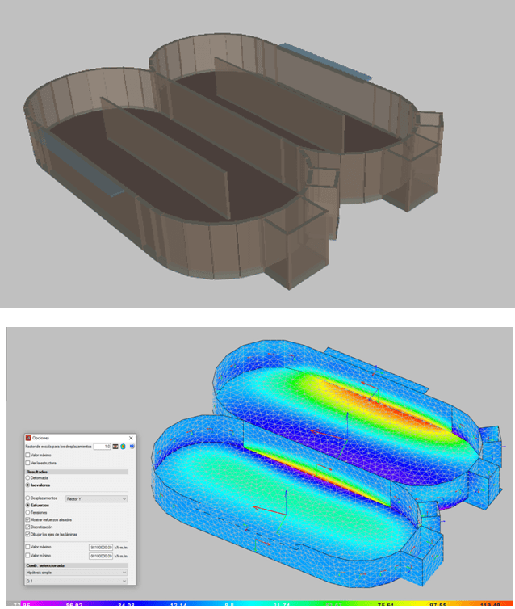Enable the lower 'Valor máximo' limit checkbox
Screen dimensions: 515x609
(x=27, y=547)
